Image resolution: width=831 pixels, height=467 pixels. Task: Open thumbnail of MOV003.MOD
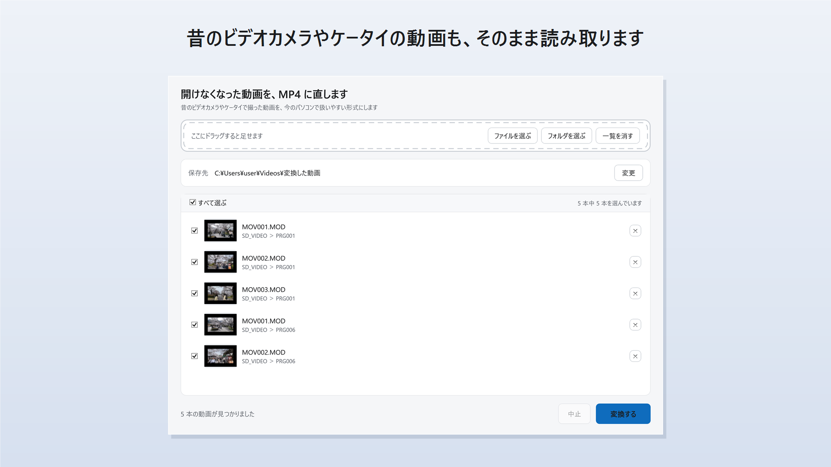point(220,294)
